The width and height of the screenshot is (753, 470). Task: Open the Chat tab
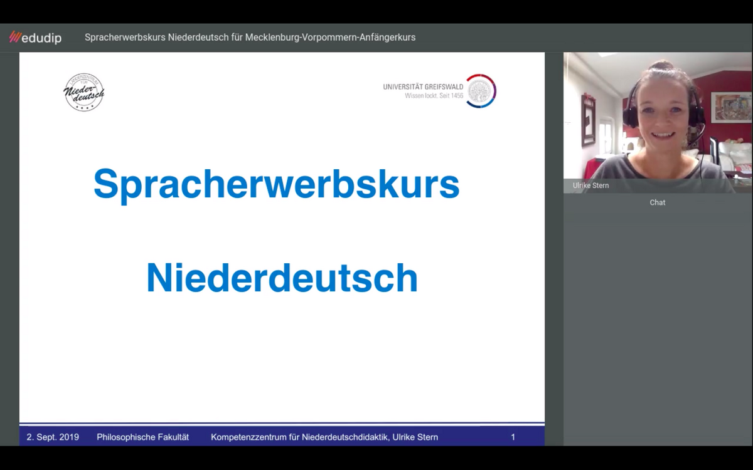coord(657,202)
